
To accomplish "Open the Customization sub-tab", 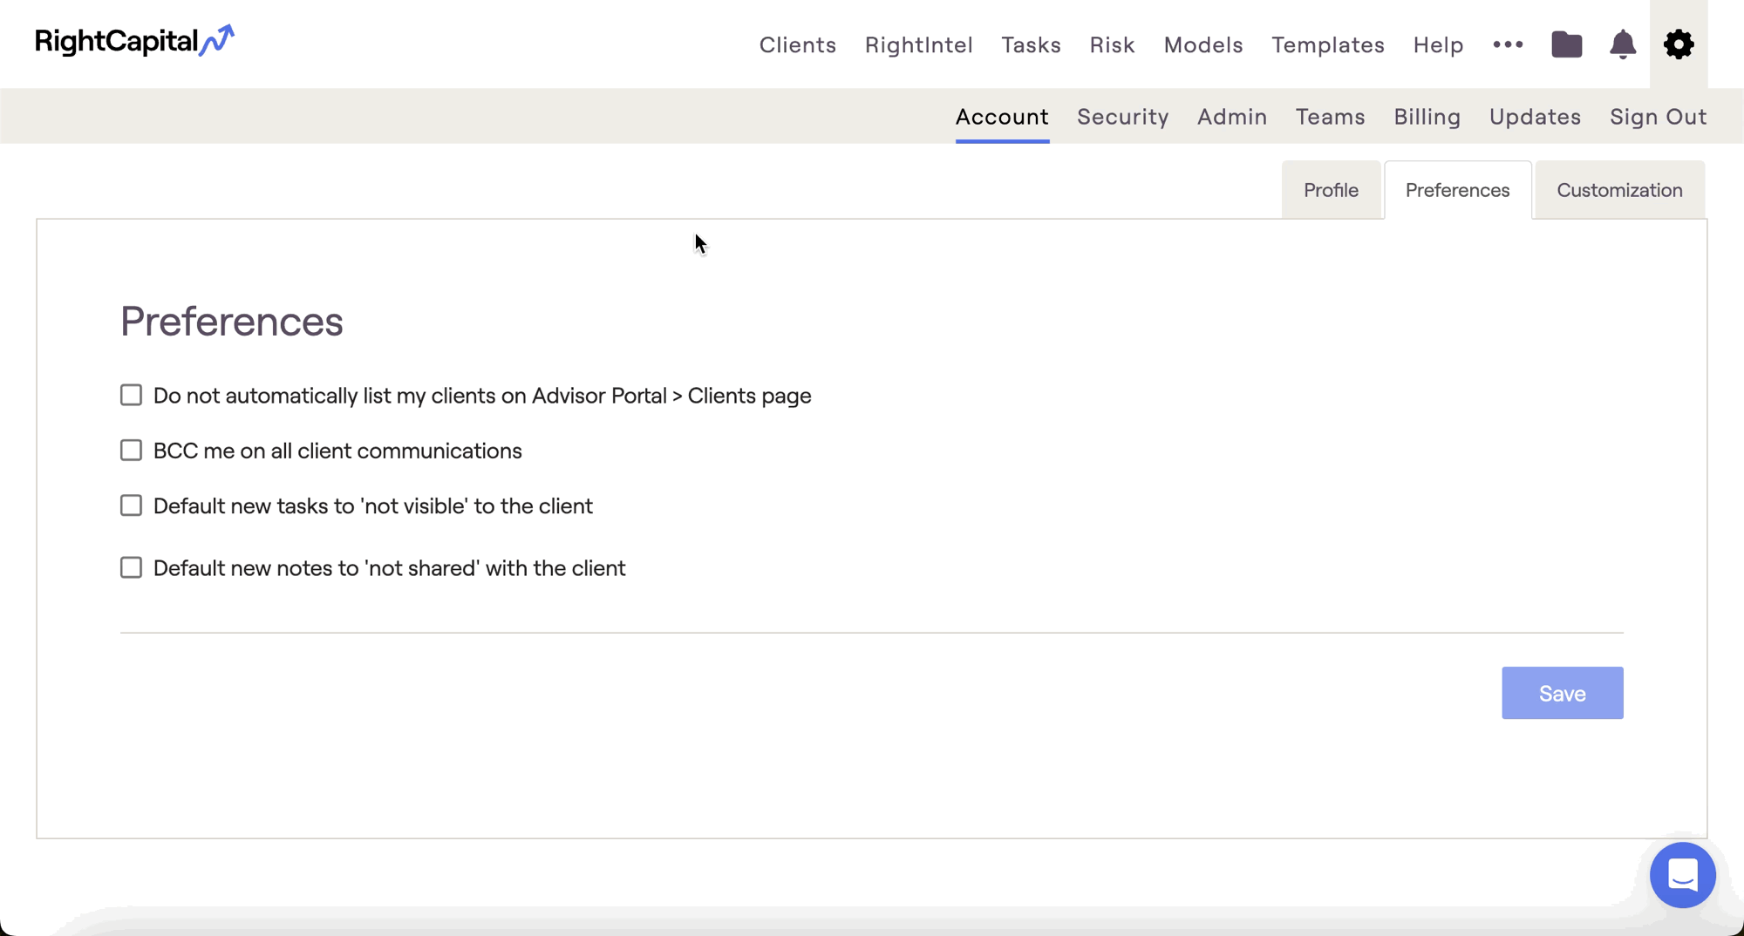I will pos(1620,190).
